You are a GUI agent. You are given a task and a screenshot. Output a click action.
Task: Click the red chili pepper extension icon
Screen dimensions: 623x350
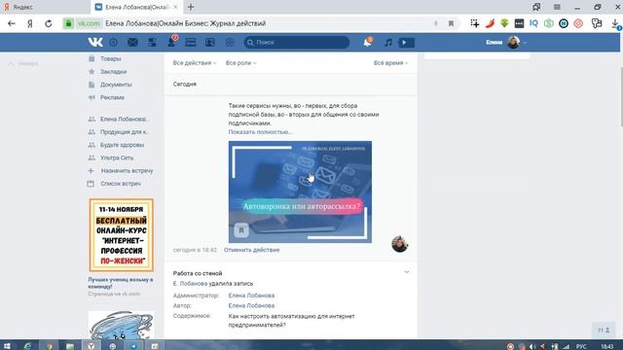[x=490, y=23]
